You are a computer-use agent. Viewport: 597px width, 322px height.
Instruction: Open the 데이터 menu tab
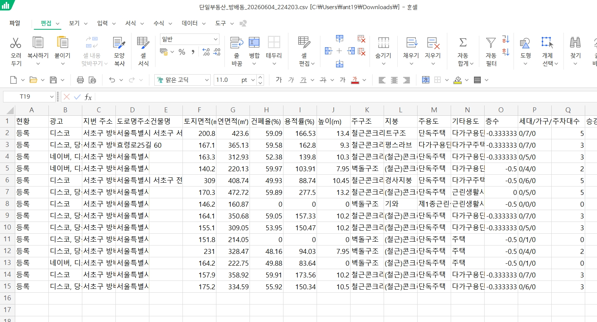[x=190, y=23]
